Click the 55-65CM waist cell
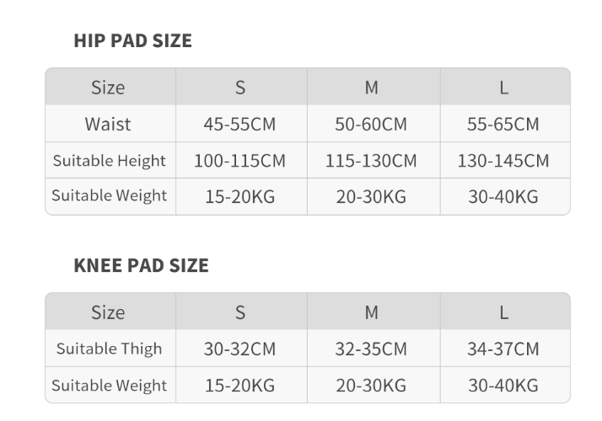Image resolution: width=602 pixels, height=421 pixels. [503, 125]
